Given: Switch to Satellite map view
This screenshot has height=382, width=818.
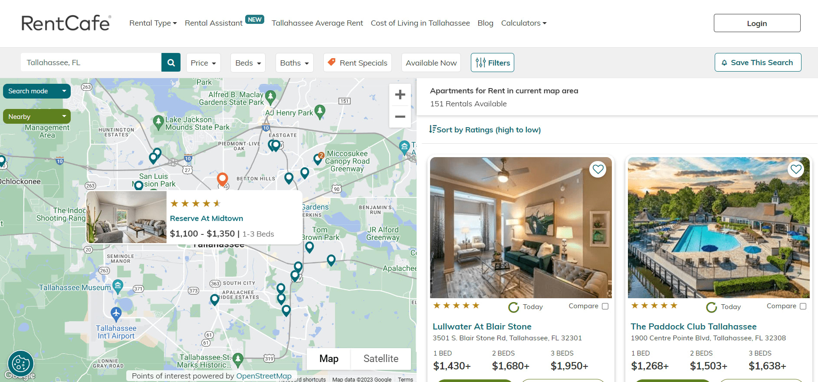Looking at the screenshot, I should coord(381,359).
